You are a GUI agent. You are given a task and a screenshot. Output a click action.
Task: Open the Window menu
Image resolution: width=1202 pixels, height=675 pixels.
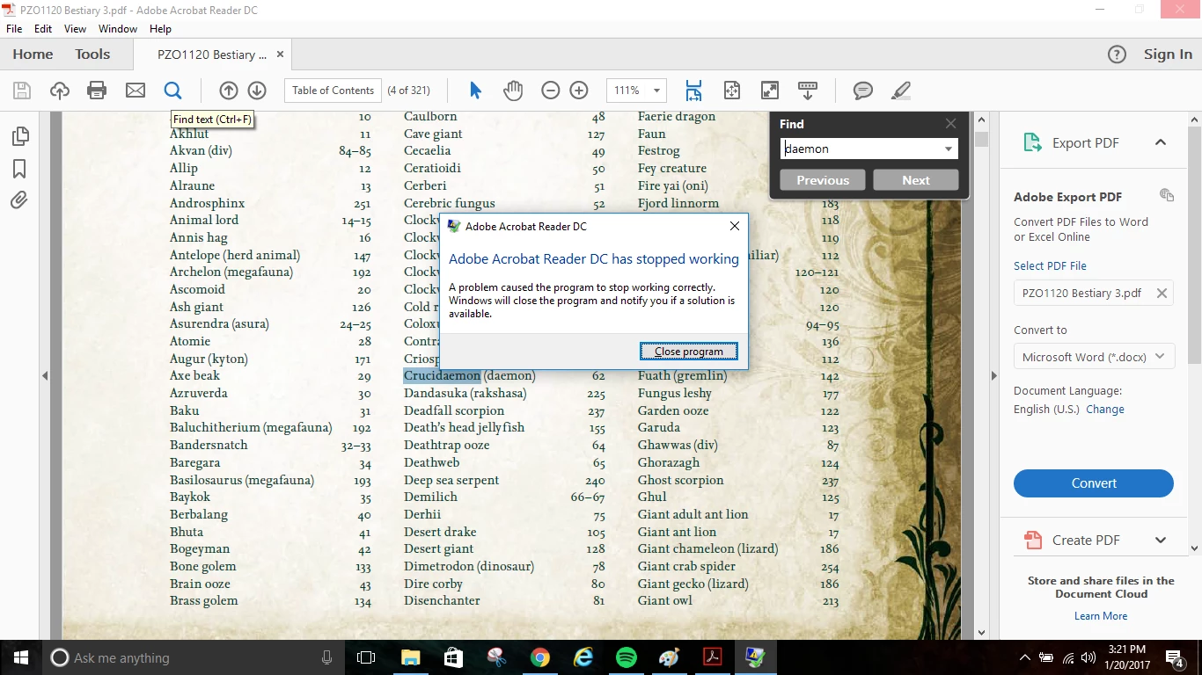(118, 29)
